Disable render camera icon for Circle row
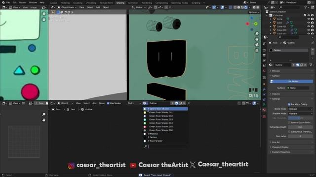 [312, 19]
